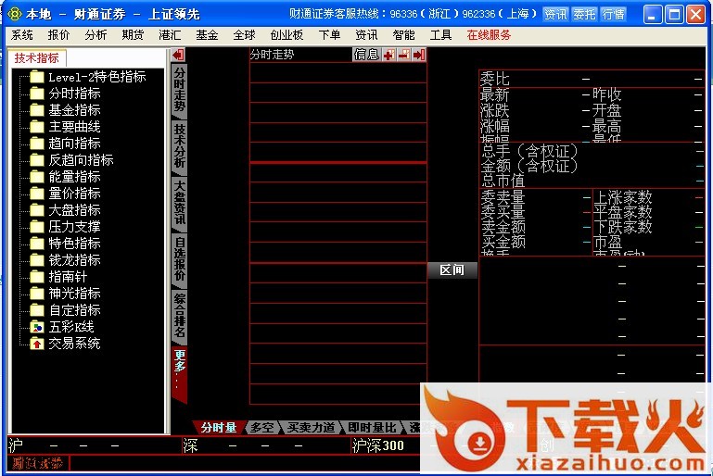The height and width of the screenshot is (476, 713).
Task: Click the 委托 button in title bar
Action: pos(584,15)
